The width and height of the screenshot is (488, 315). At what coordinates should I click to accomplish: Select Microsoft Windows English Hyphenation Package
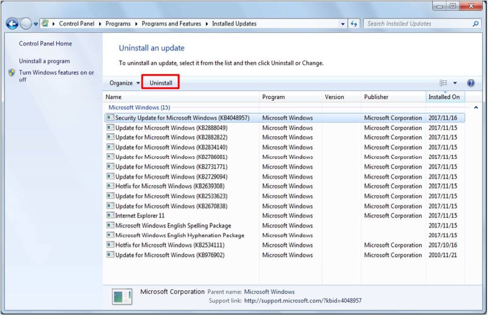[x=285, y=235]
